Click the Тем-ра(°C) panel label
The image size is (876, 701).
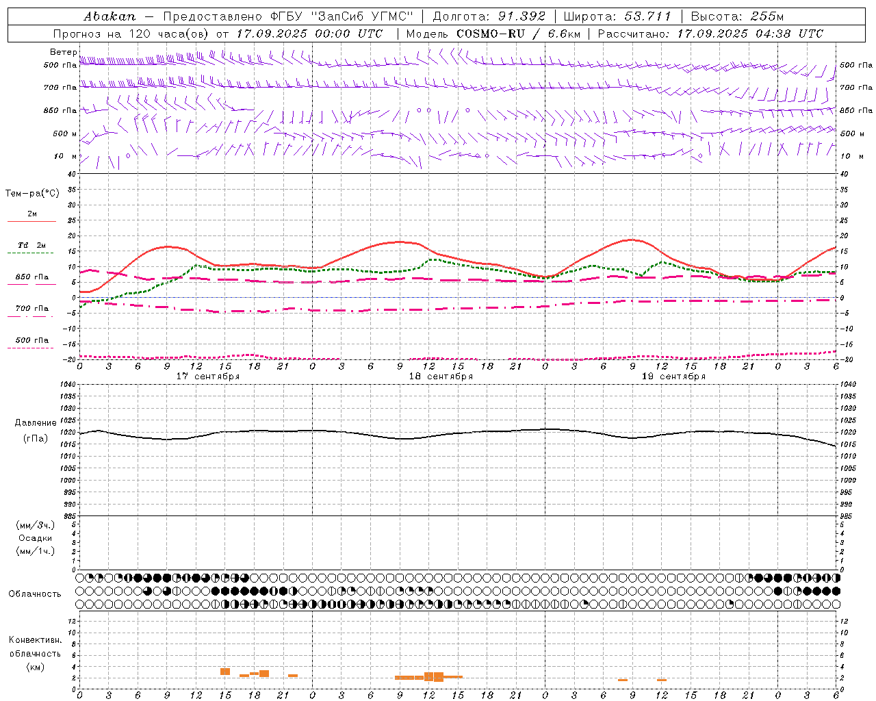[32, 194]
